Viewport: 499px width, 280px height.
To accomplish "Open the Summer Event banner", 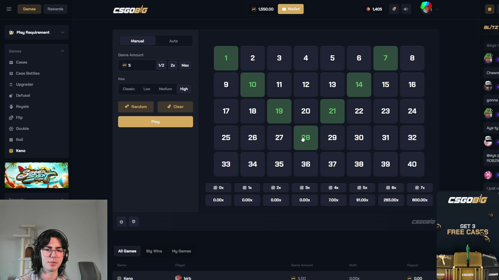I will 37,175.
